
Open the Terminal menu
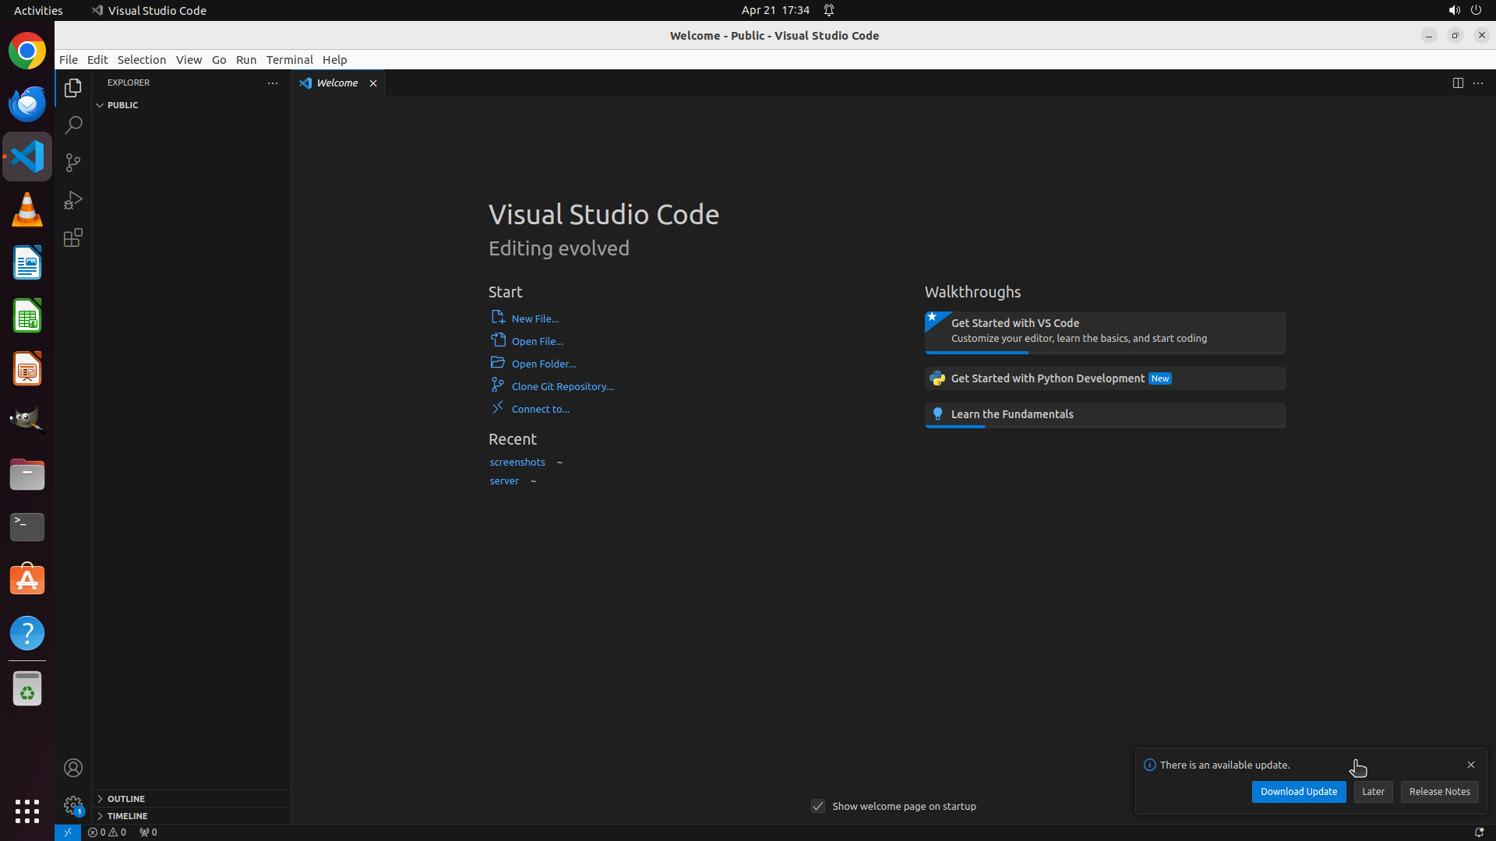click(289, 60)
